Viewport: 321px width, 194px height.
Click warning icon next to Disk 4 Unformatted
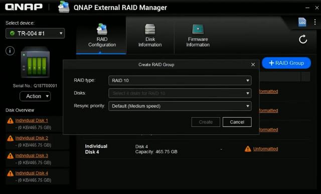pos(248,149)
